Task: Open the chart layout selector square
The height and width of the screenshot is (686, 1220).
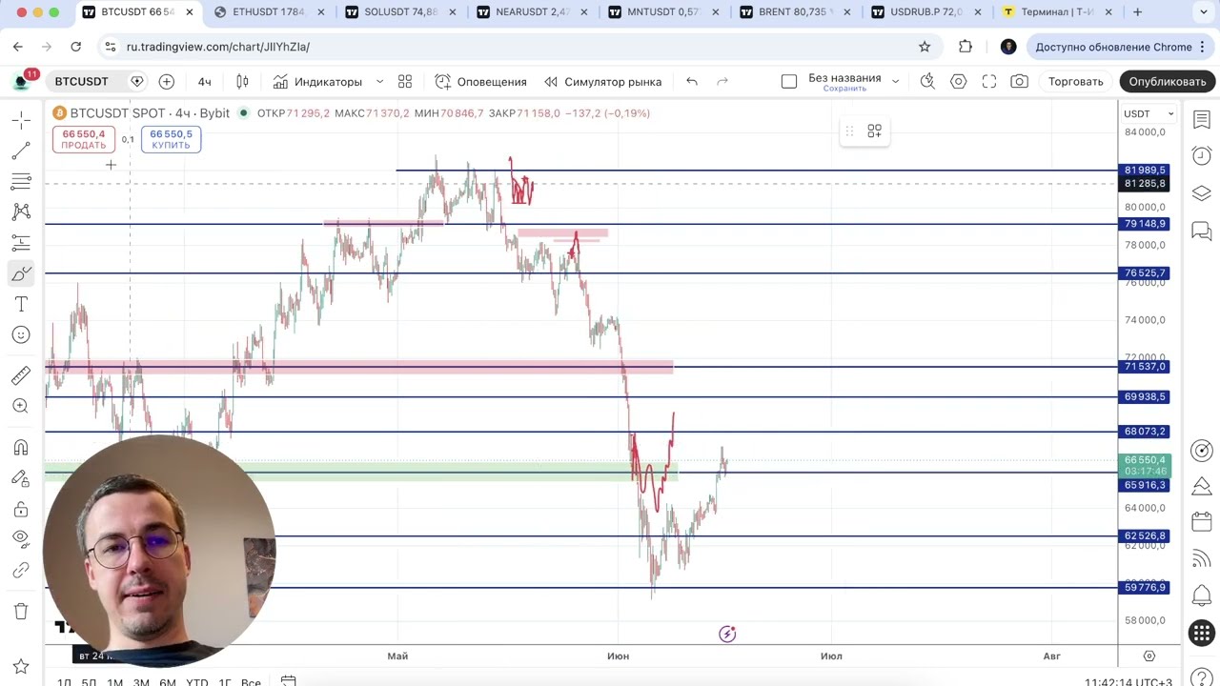Action: (x=789, y=81)
